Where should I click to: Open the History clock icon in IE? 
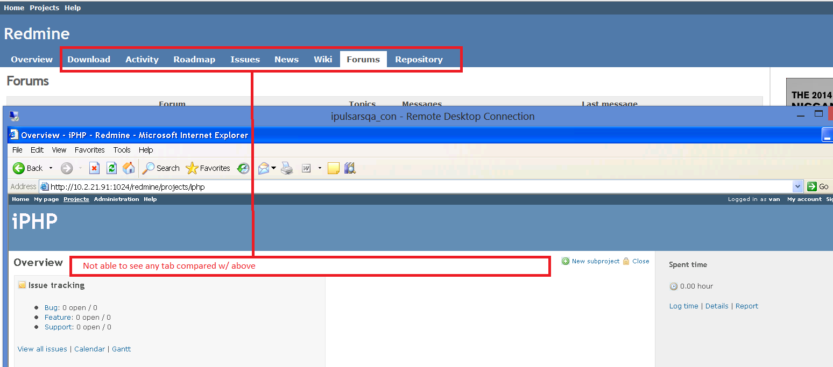coord(244,168)
